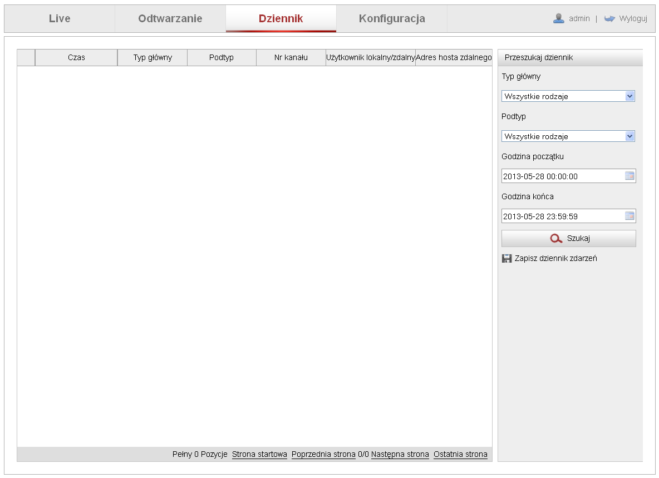Click the floppy disk save icon
659x478 pixels.
coord(506,258)
